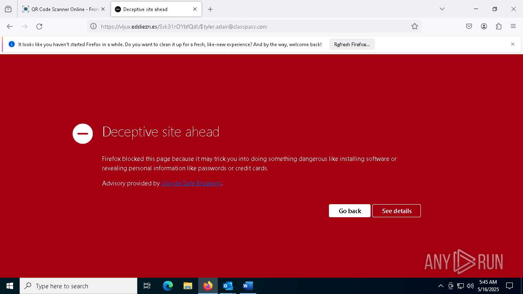Close the Deceptive site ahead tab
523x294 pixels.
tap(195, 9)
